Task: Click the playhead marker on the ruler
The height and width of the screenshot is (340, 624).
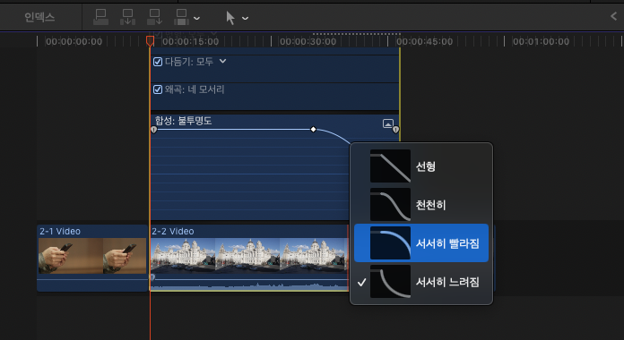Action: click(150, 41)
